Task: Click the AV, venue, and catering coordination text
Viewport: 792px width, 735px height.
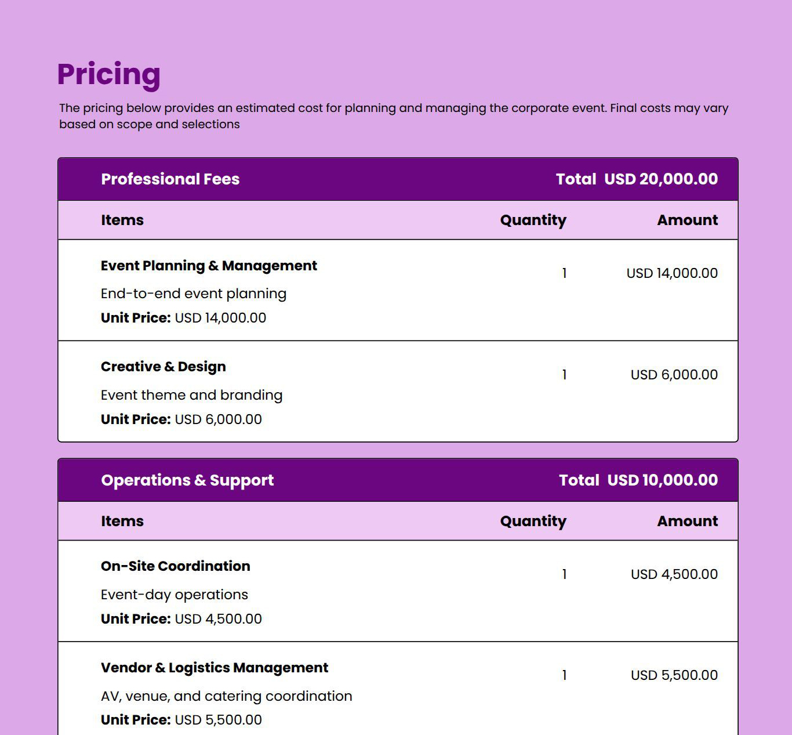Action: [226, 696]
